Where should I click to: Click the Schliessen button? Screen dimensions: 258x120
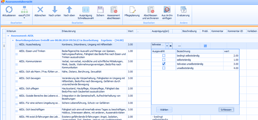pos(226,110)
